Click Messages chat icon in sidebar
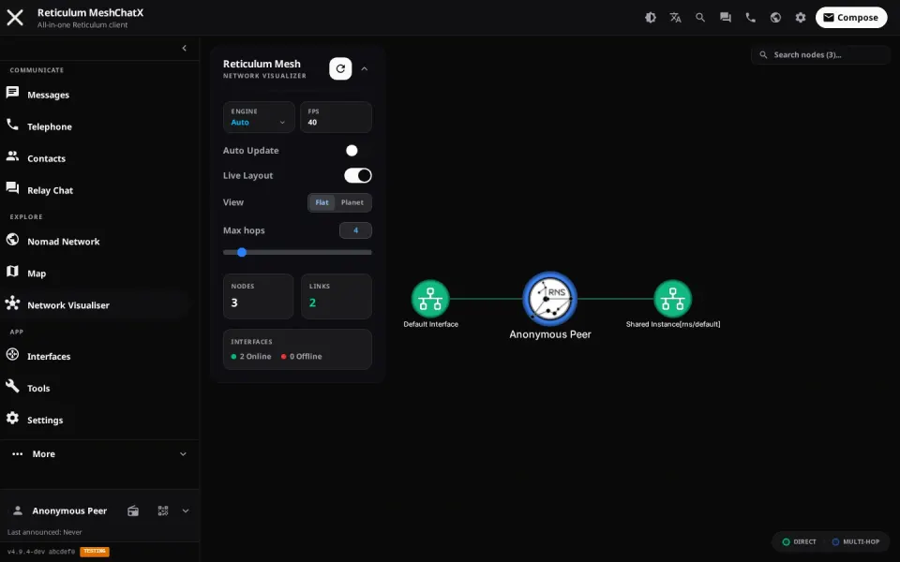 click(12, 93)
